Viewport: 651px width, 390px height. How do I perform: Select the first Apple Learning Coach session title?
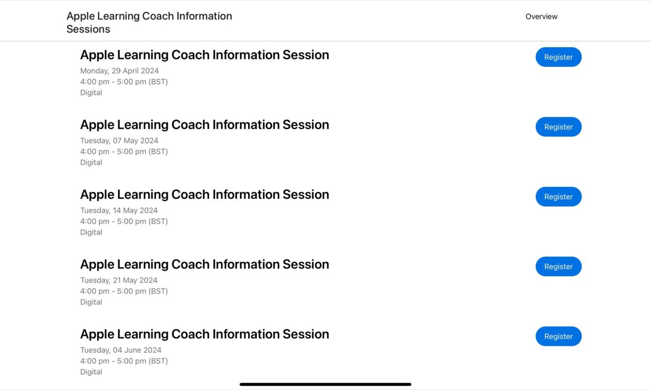[205, 55]
